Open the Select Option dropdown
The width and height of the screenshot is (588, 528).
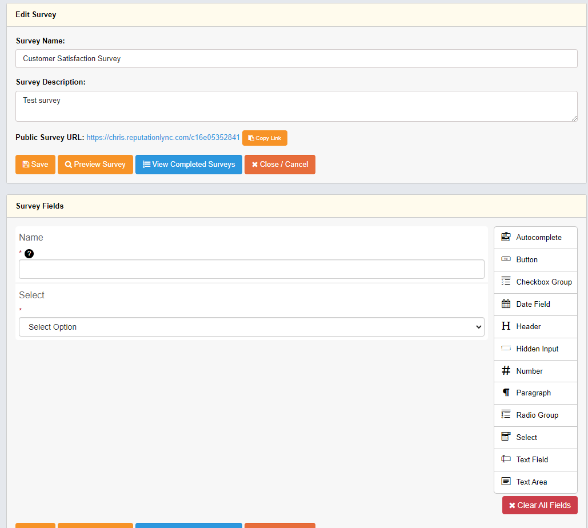(251, 327)
